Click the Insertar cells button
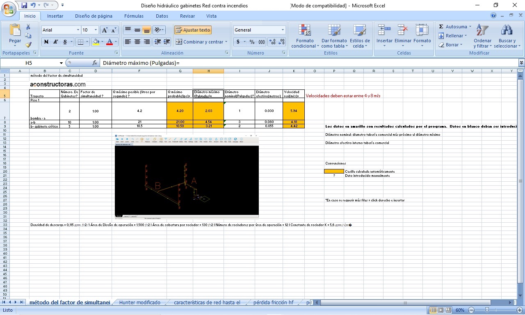 pyautogui.click(x=384, y=36)
